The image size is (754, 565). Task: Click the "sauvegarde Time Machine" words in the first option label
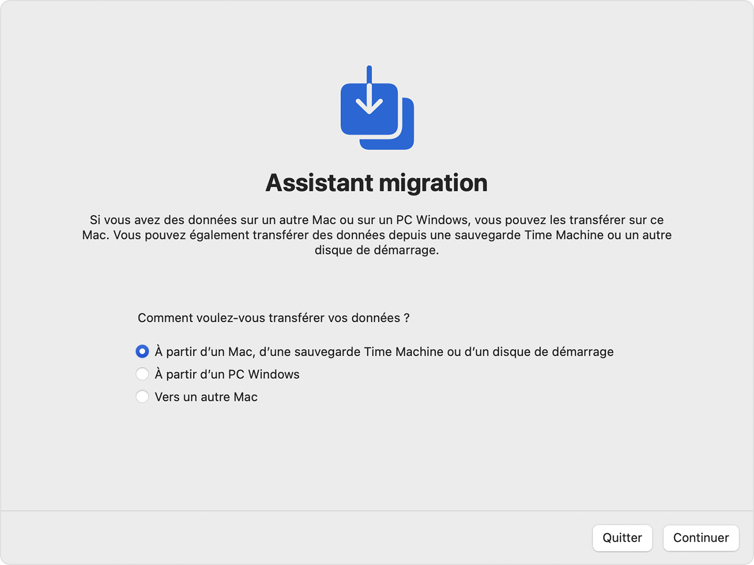[x=369, y=352]
